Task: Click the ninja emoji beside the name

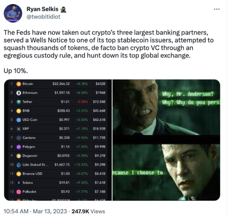Action: (x=64, y=10)
